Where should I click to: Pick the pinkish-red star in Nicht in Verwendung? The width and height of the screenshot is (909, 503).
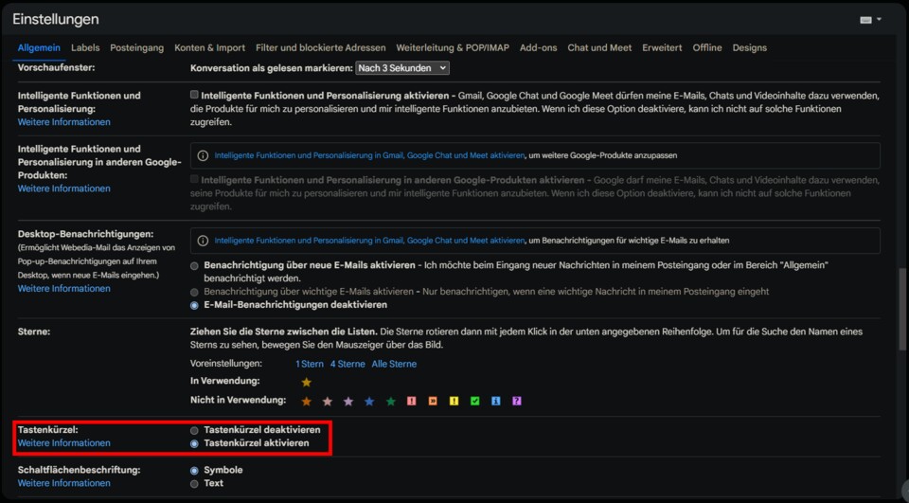pos(328,401)
